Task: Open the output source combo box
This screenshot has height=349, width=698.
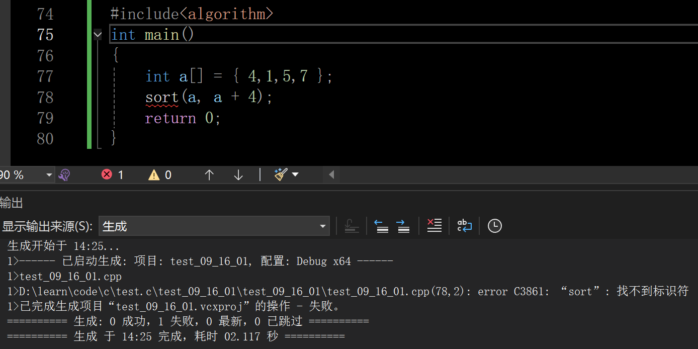Action: coord(214,226)
